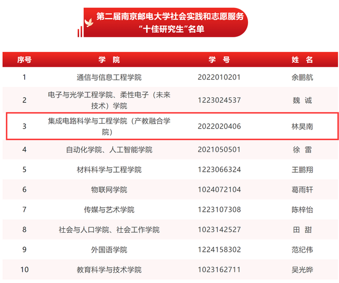Select student ID 1223107308
339x283 pixels.
pyautogui.click(x=219, y=210)
